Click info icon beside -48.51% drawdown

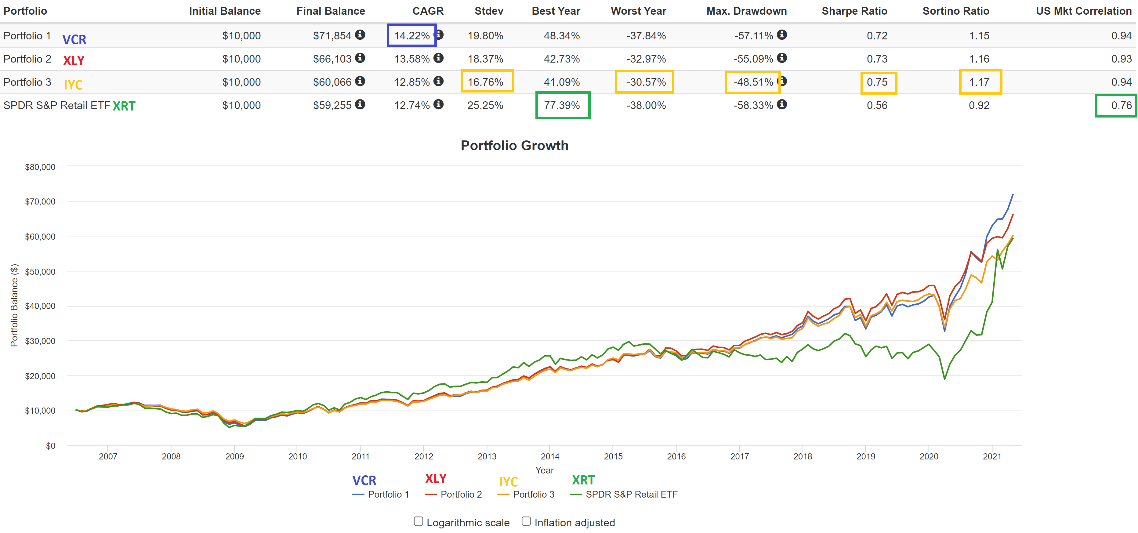coord(782,81)
